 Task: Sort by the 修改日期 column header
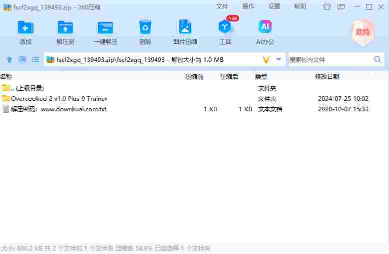point(327,76)
